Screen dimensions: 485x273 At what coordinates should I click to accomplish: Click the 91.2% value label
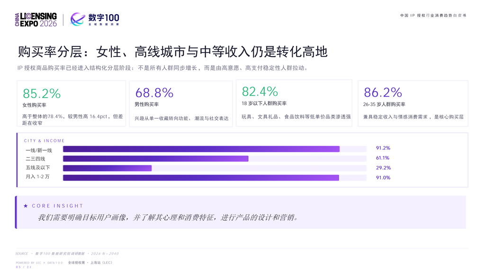[x=383, y=148]
